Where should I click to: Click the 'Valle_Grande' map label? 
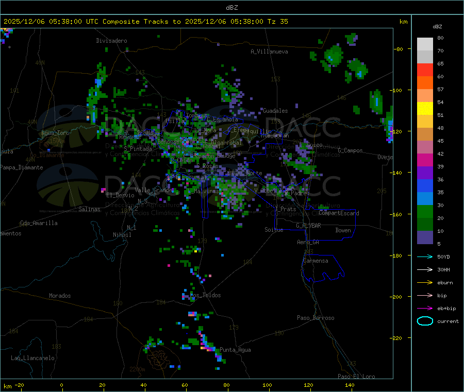coord(153,190)
